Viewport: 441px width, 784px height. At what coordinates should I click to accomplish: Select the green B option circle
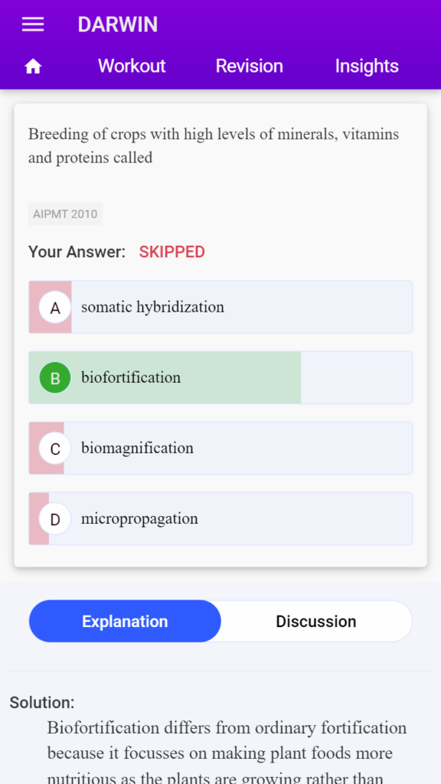point(55,377)
